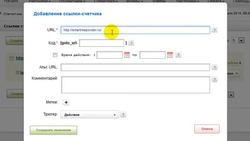Open the Статистика menu
250x141 pixels.
point(106,1)
